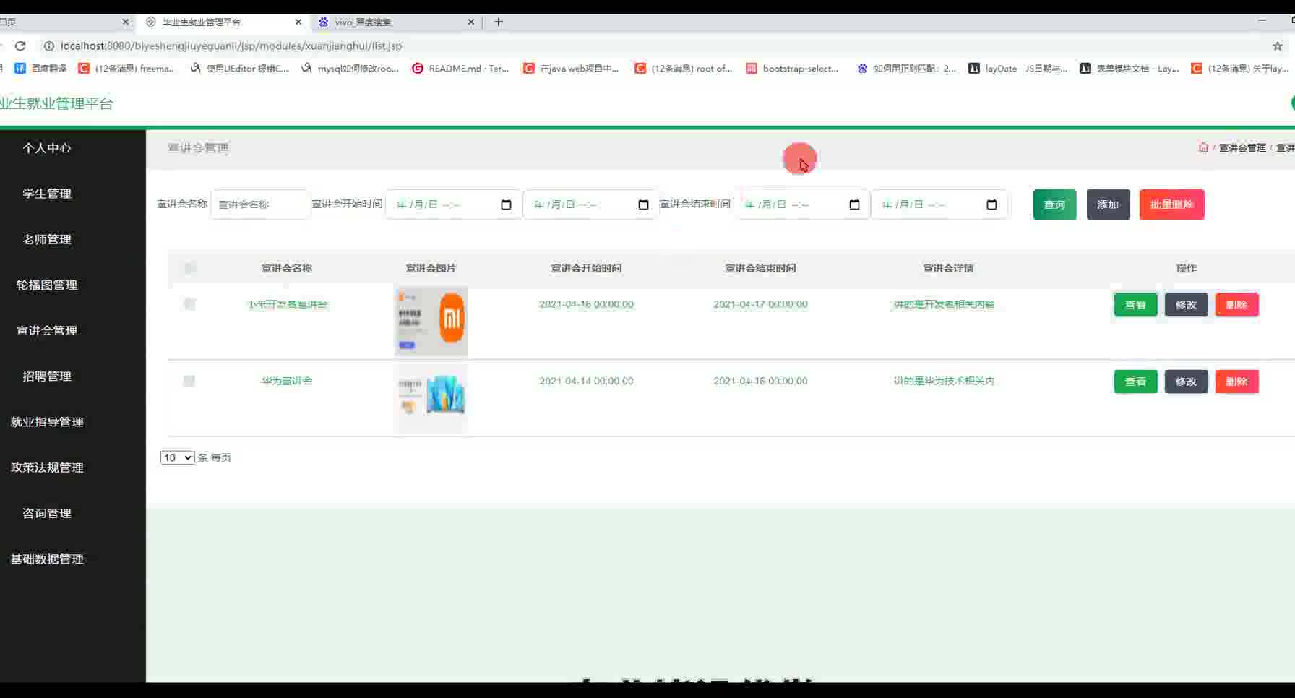The width and height of the screenshot is (1295, 698).
Task: Open 轮播图管理 in the sidebar
Action: click(x=47, y=285)
